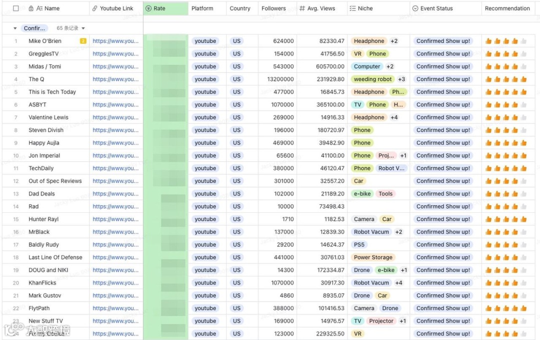This screenshot has height=340, width=540.
Task: Click the dropdown icon in Event Status header
Action: point(415,8)
